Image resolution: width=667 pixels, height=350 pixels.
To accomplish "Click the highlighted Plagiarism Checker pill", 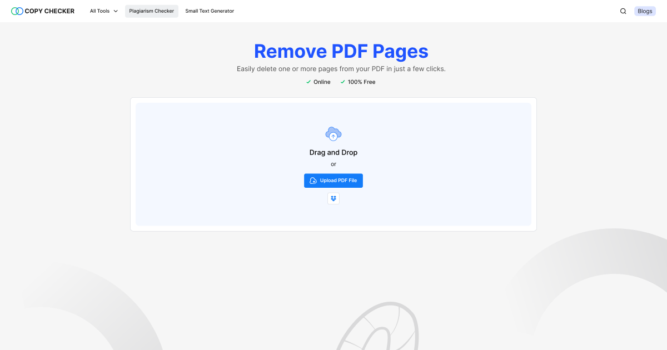I will [151, 11].
